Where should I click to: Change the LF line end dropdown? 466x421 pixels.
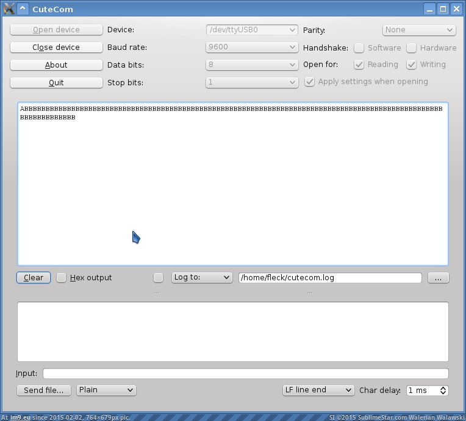pos(318,390)
